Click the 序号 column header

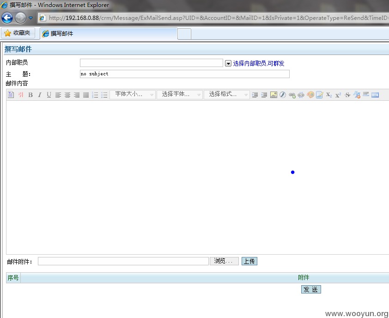click(x=13, y=278)
